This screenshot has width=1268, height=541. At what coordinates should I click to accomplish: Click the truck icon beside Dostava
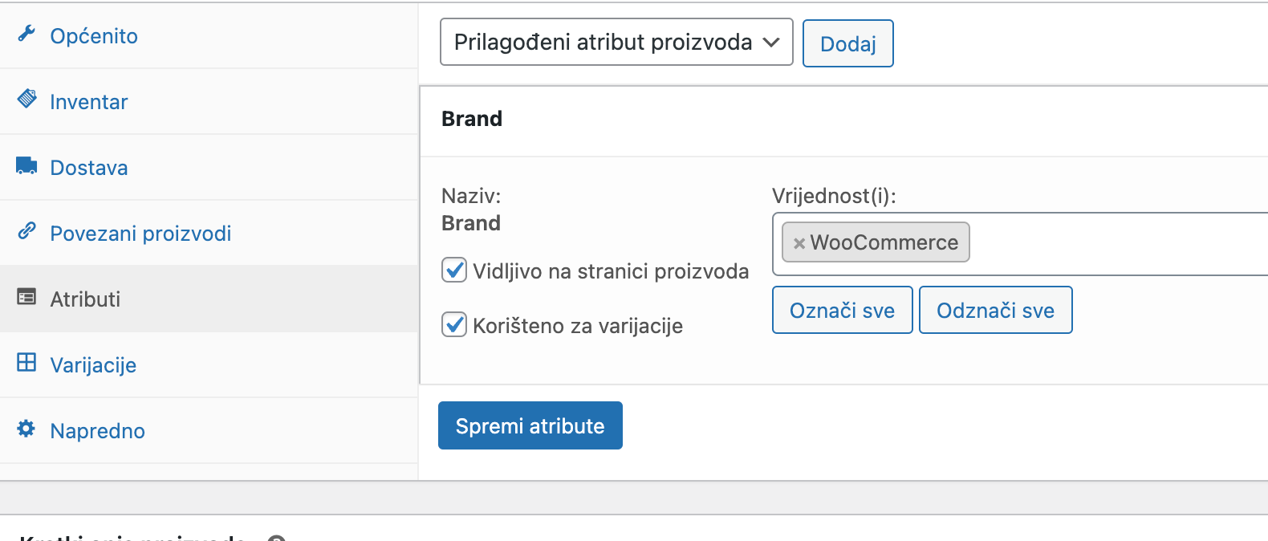coord(26,165)
